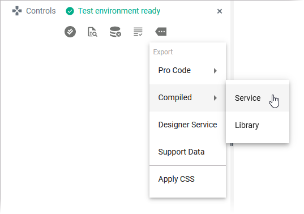This screenshot has width=304, height=214.
Task: Choose Service in the Compiled submenu
Action: pos(258,98)
